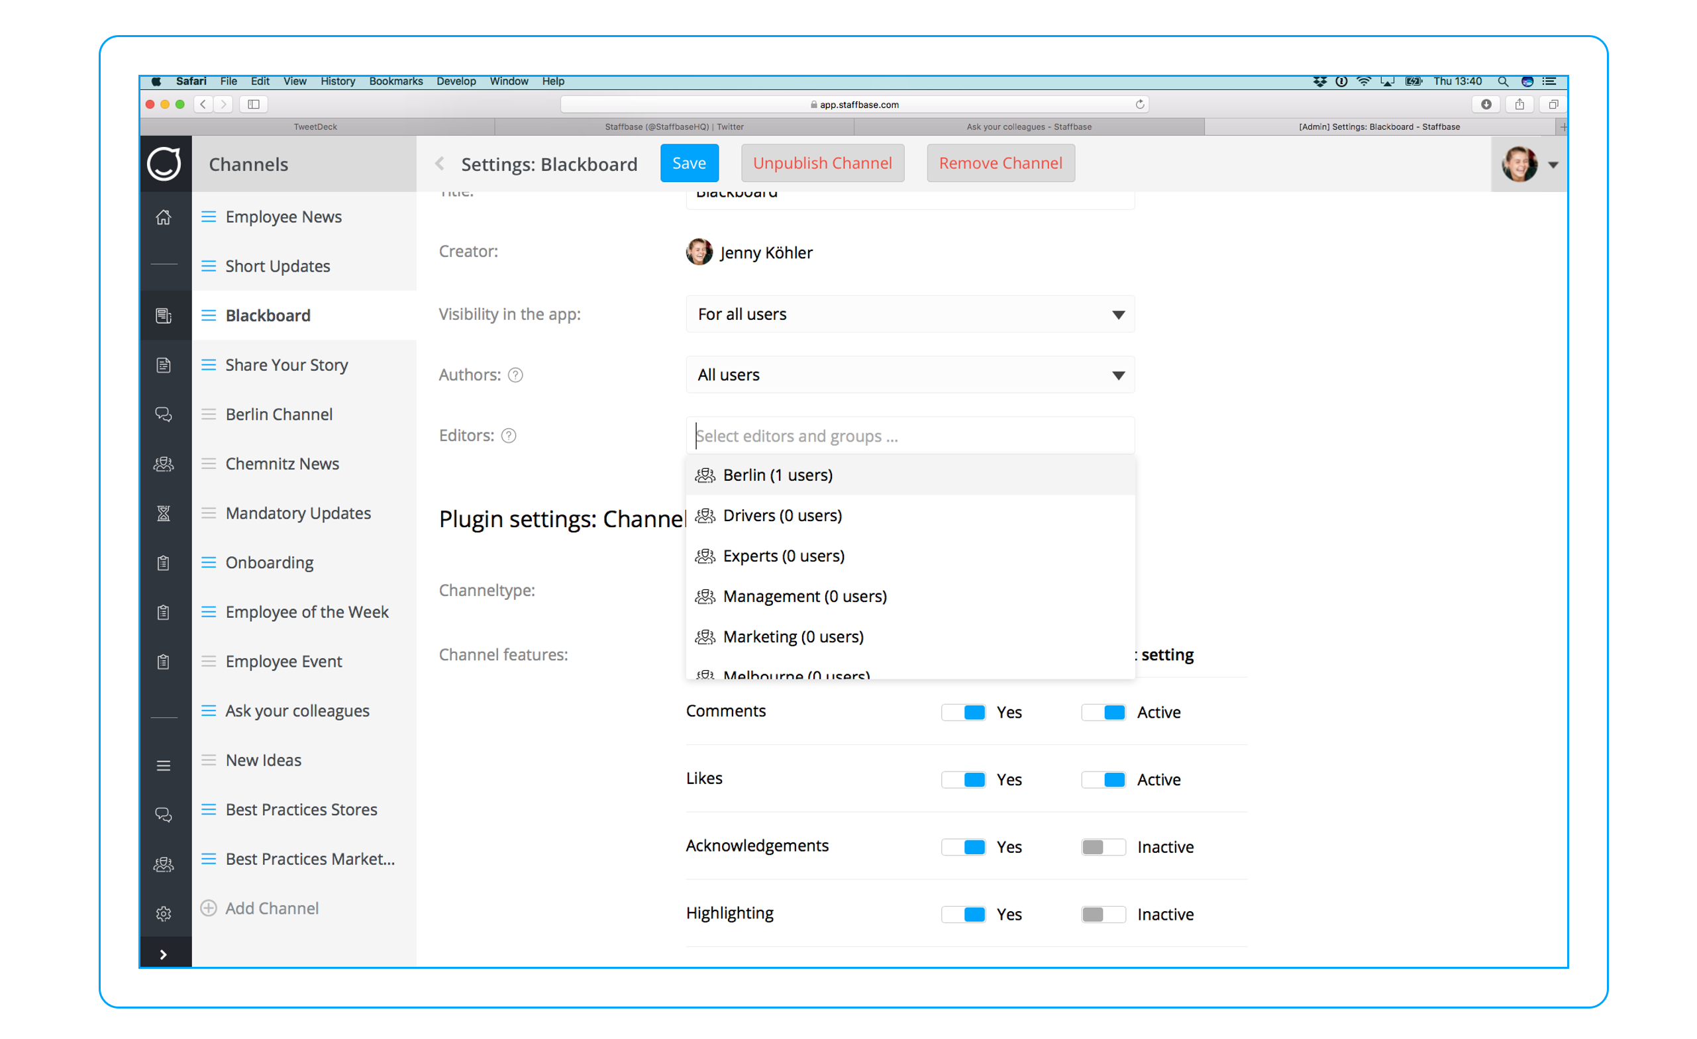Open the settings gear icon in sidebar
This screenshot has height=1039, width=1697.
pos(164,914)
